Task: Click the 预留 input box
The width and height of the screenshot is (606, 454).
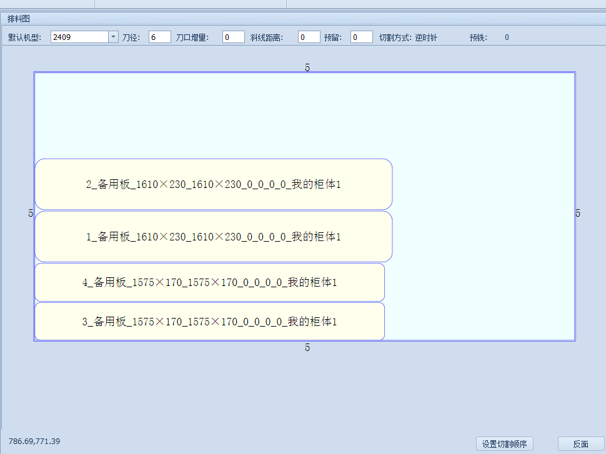Action: (361, 37)
